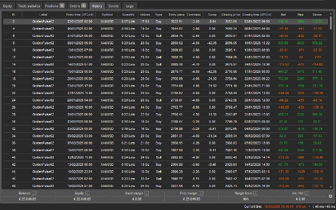Select the trade row with ID 30
336x210 pixels.
pyautogui.click(x=166, y=122)
